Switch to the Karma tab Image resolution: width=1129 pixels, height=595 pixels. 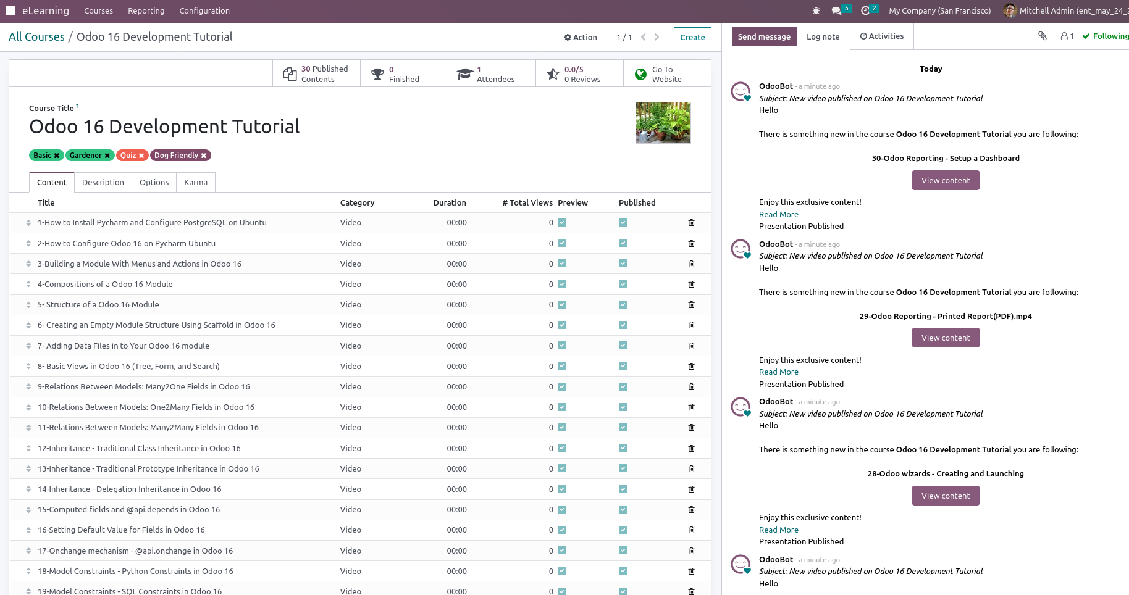(x=196, y=183)
